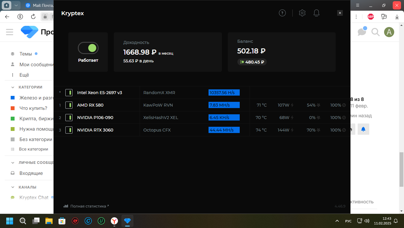Click browser back arrow

[x=7, y=17]
